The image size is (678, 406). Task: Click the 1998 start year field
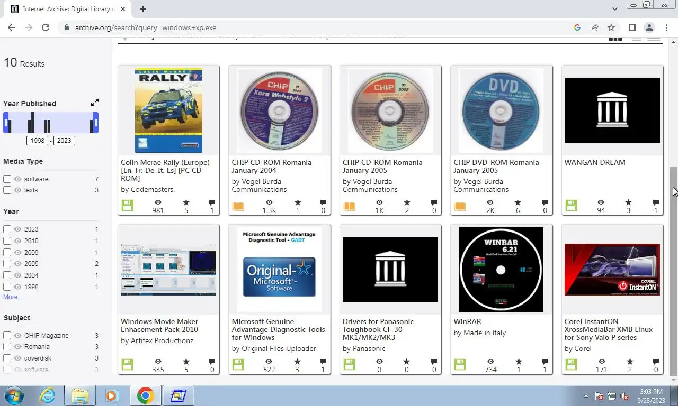coord(38,141)
